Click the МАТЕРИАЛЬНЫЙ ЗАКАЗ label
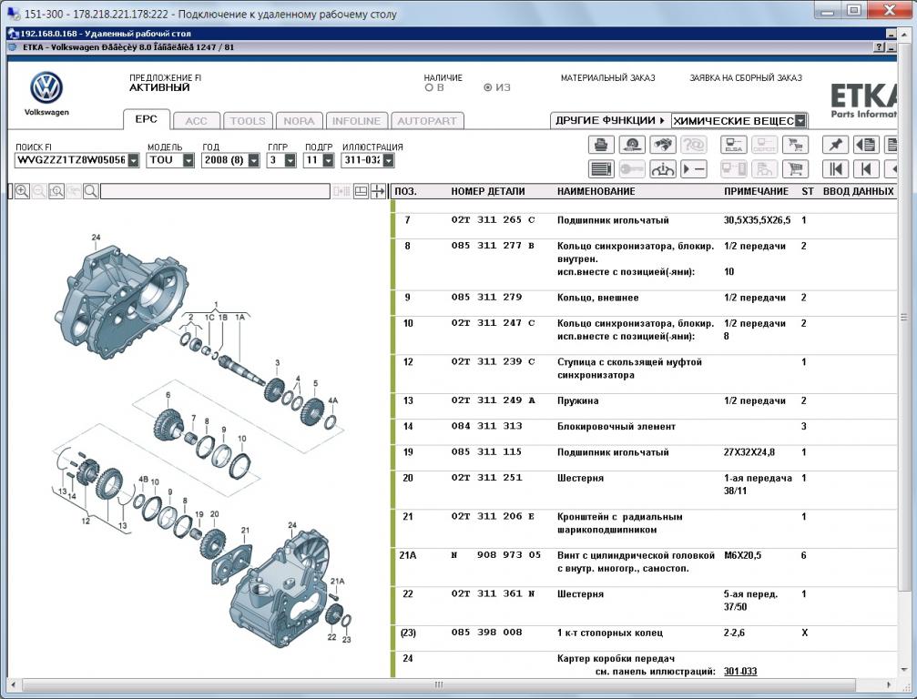 coord(607,77)
